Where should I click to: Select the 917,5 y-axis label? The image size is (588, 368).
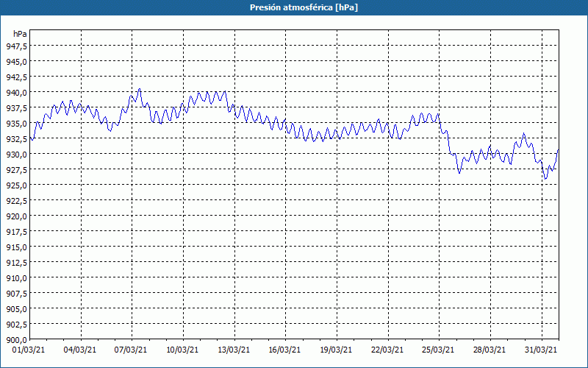pyautogui.click(x=16, y=231)
